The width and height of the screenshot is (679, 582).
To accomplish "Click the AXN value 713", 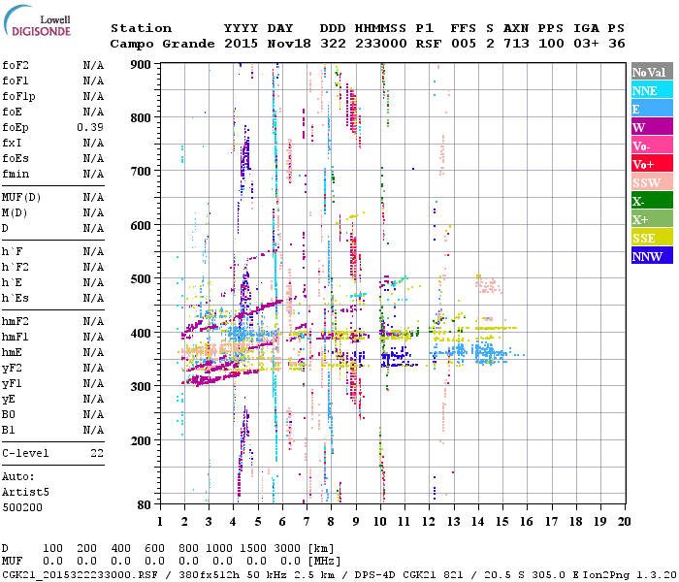I will click(516, 44).
